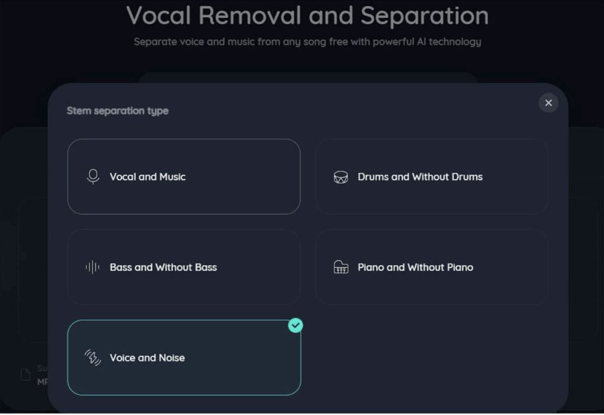Screen dimensions: 604x415
Task: Click the Voice and Noise sound-wave icon
Action: [93, 357]
